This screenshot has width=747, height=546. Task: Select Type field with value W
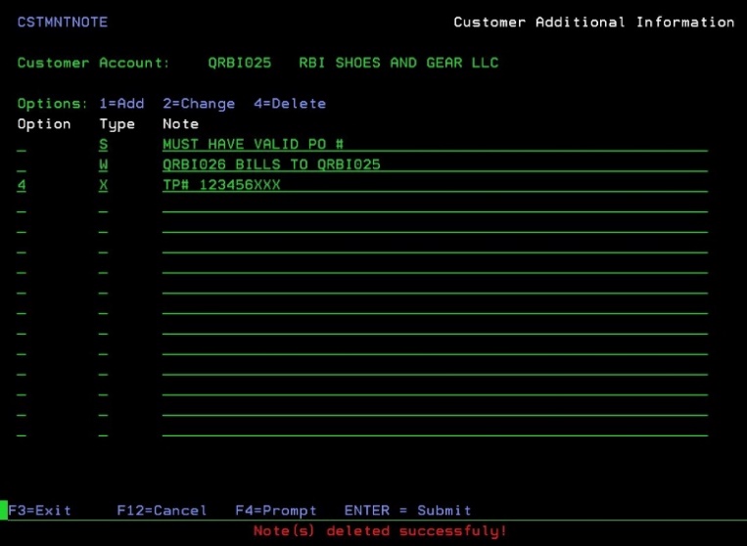(104, 164)
